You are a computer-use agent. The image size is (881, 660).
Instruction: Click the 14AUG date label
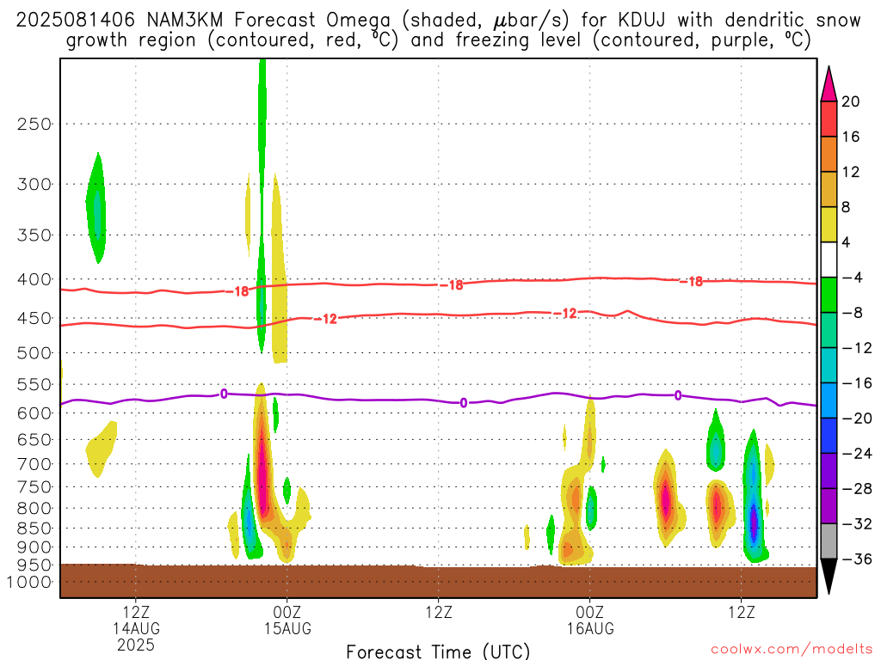coord(136,628)
